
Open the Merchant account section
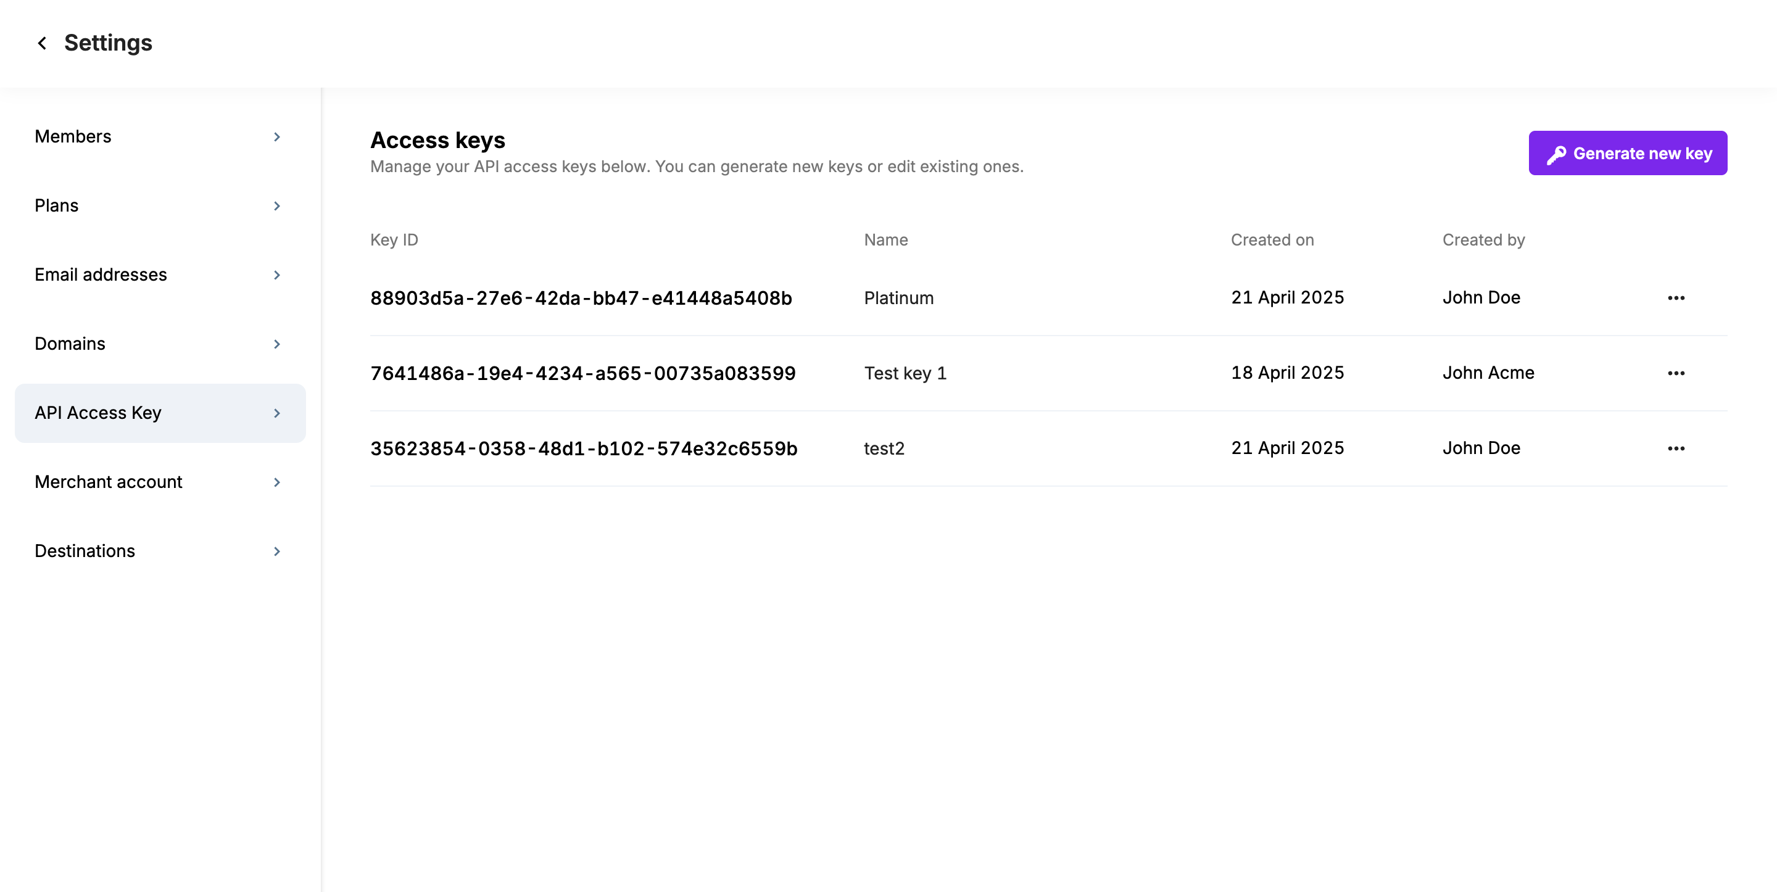click(x=109, y=482)
